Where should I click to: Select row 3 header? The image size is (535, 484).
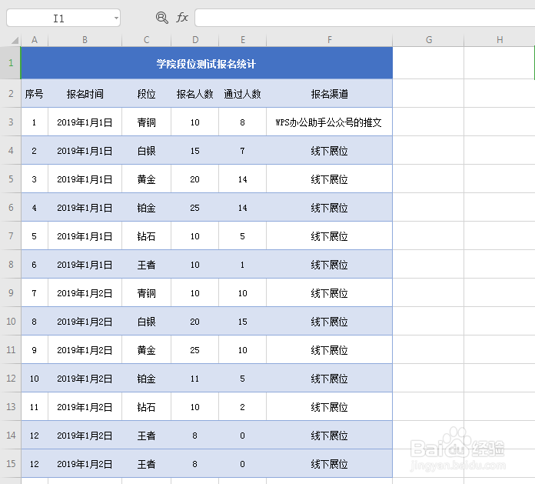11,122
